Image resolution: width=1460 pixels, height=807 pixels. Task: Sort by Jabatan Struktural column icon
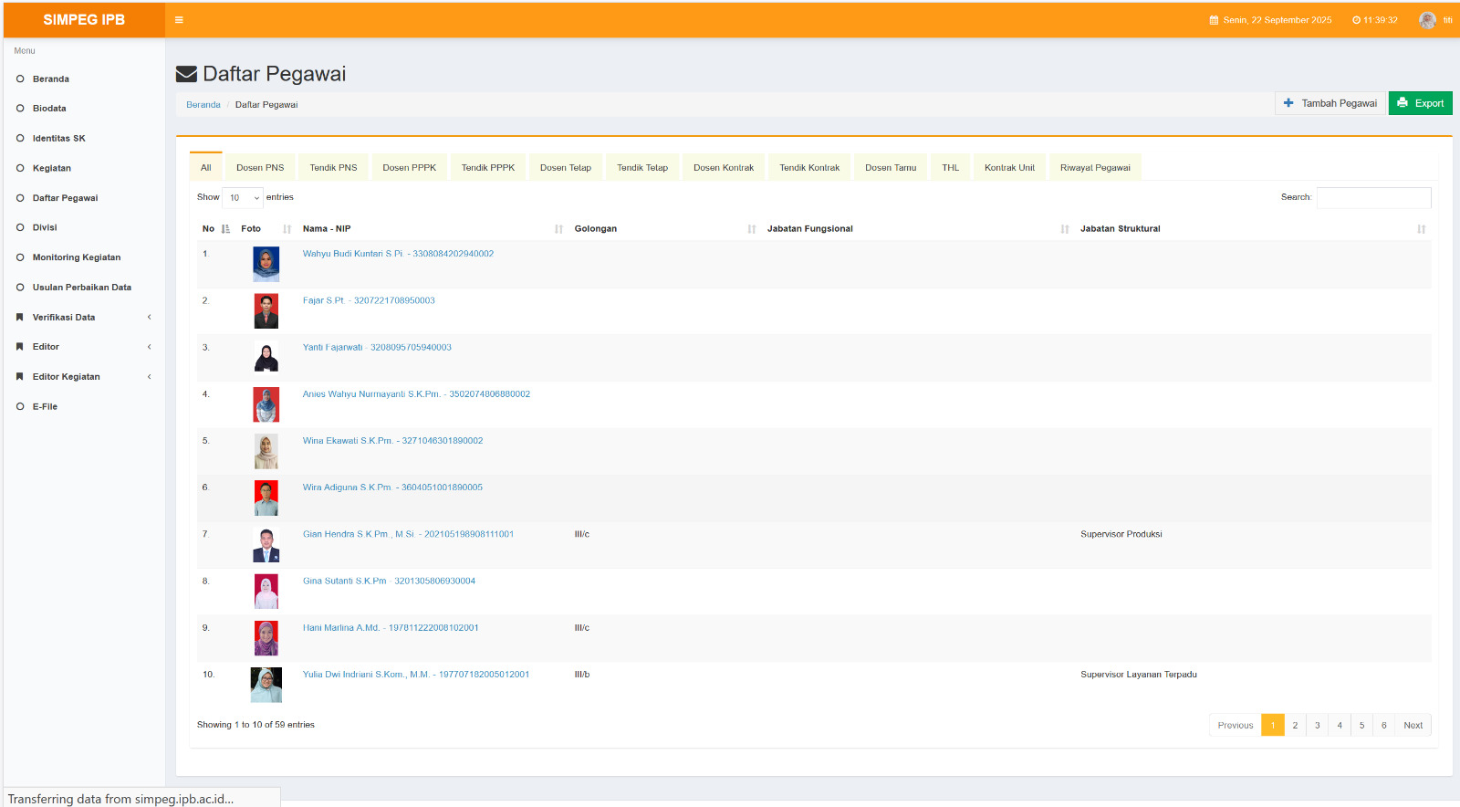(x=1421, y=229)
